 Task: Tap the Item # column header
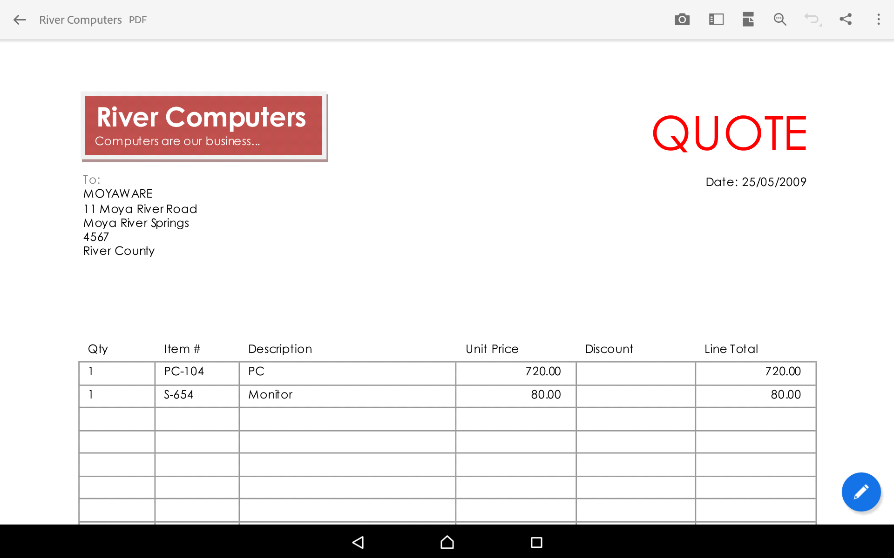pyautogui.click(x=182, y=349)
